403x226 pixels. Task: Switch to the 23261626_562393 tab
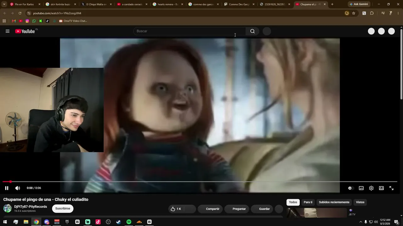(275, 4)
